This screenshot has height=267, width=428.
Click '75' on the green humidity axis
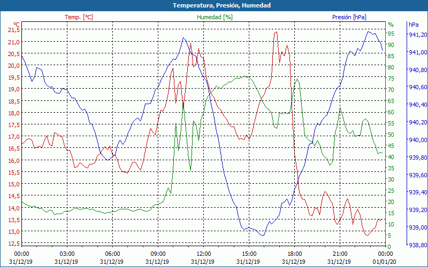391,78
